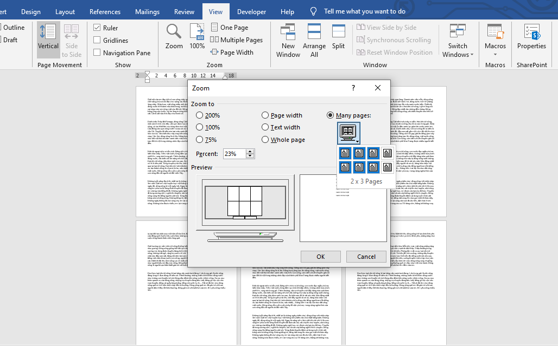Open the Review tab
Image resolution: width=558 pixels, height=346 pixels.
click(185, 12)
